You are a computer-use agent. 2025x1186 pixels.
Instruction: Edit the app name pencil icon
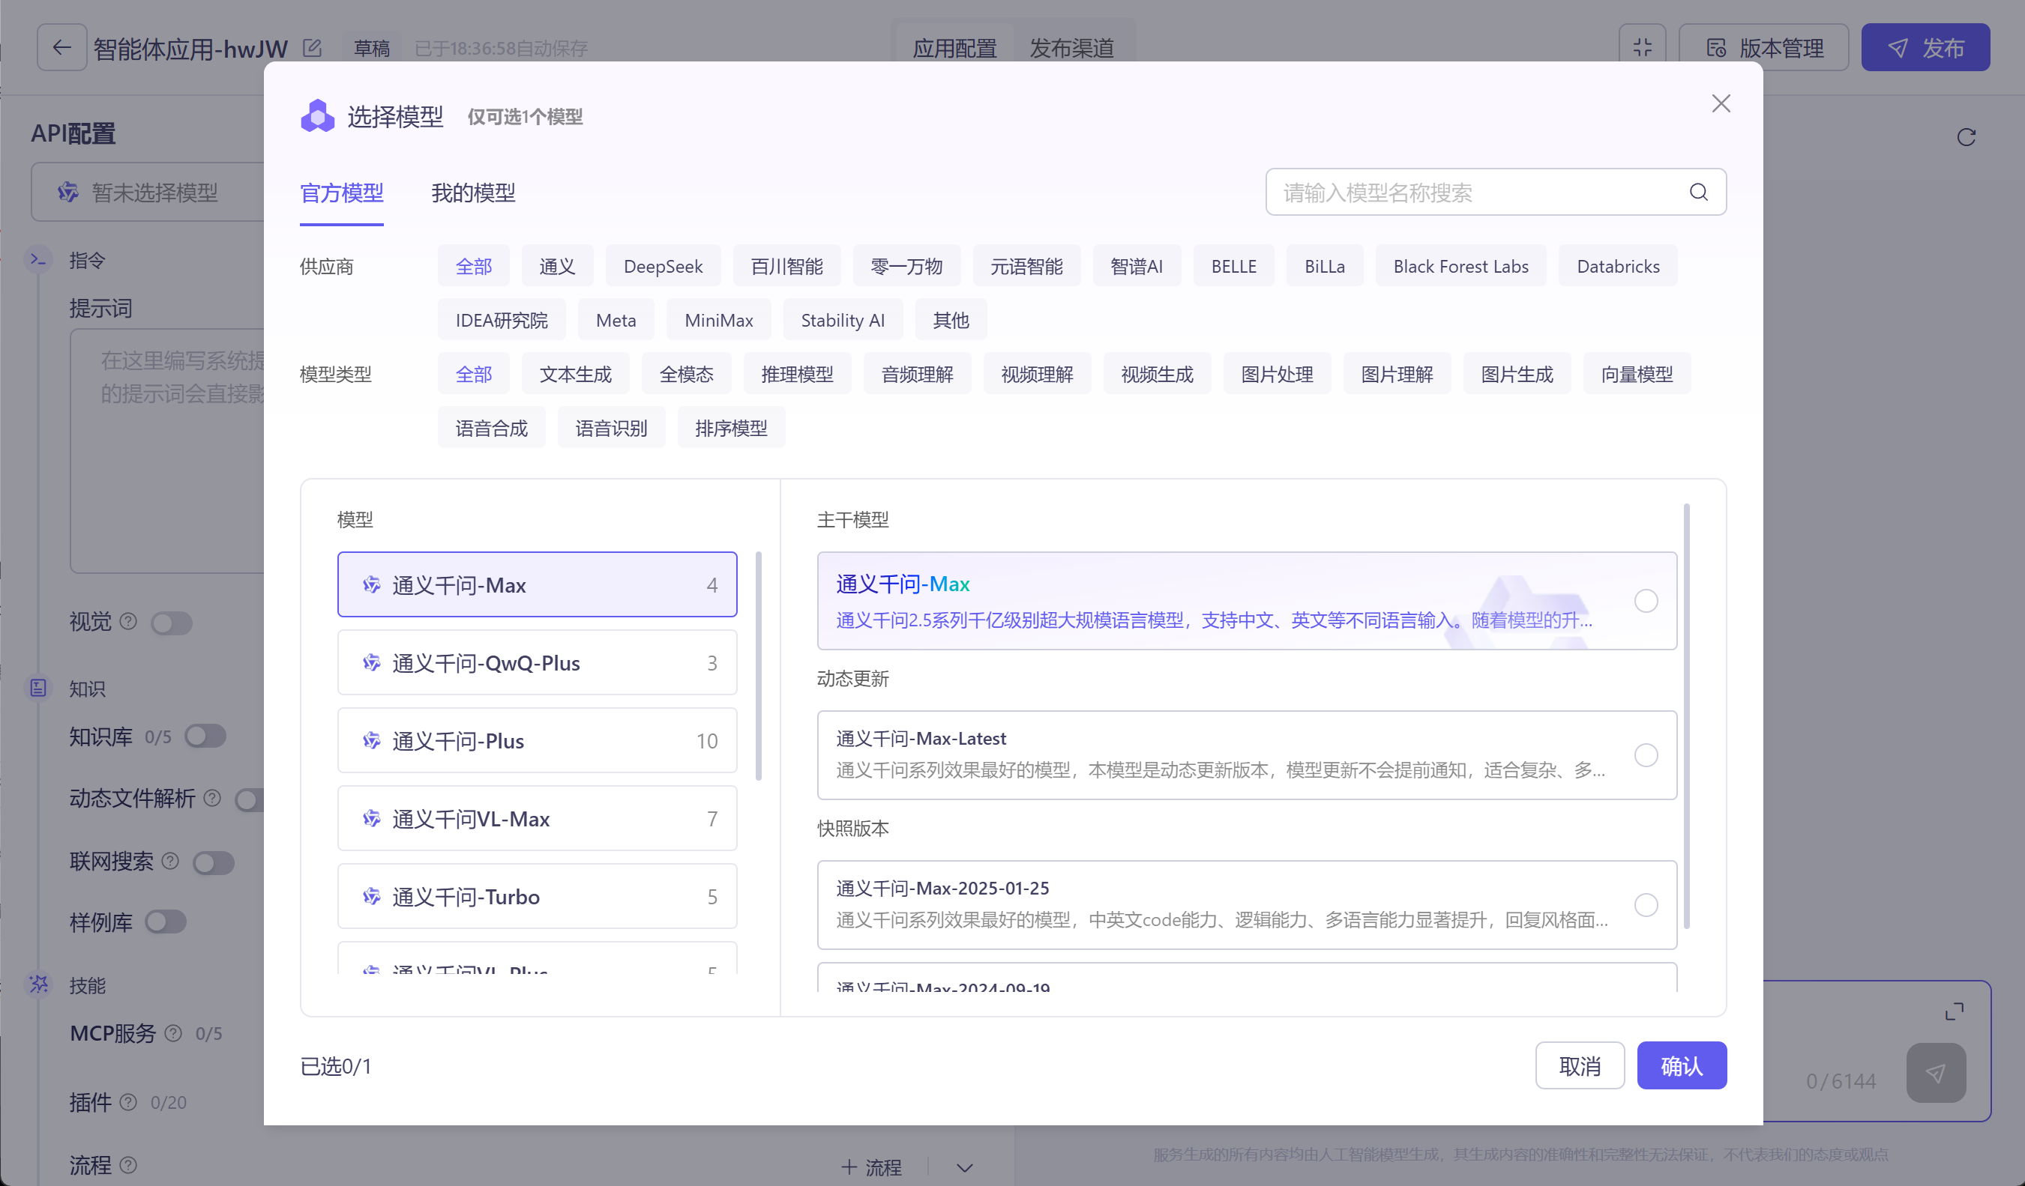[312, 48]
